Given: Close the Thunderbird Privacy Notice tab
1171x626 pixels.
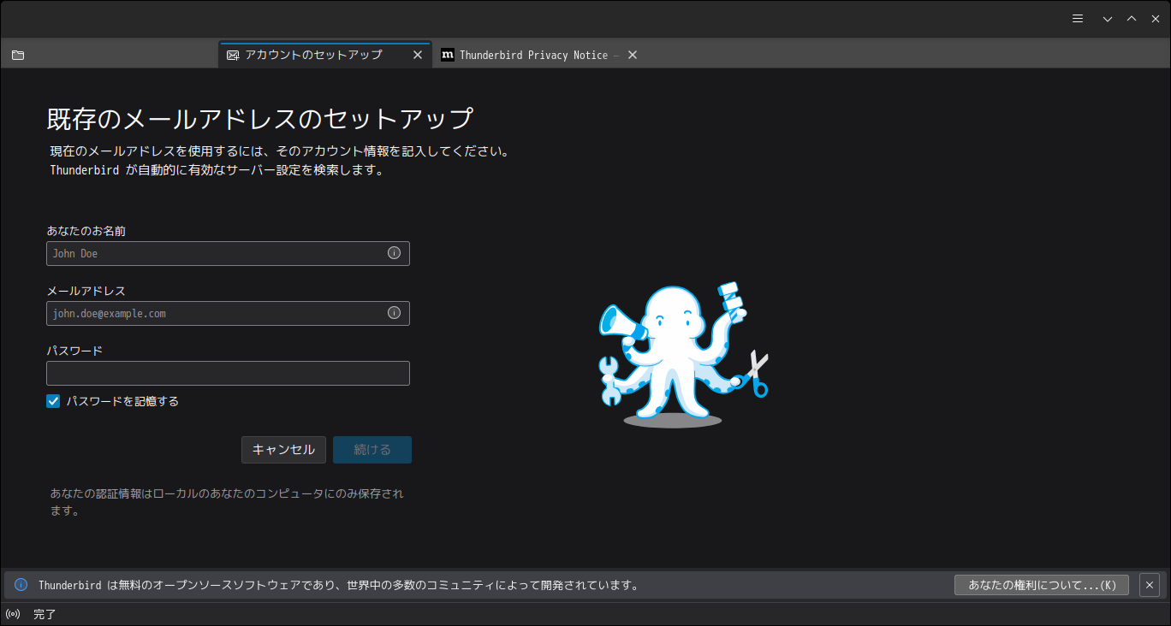Looking at the screenshot, I should pyautogui.click(x=632, y=54).
